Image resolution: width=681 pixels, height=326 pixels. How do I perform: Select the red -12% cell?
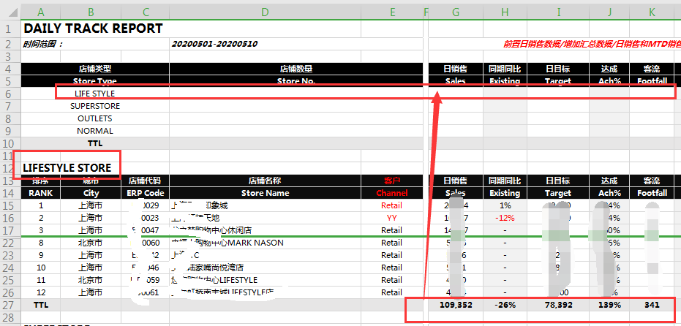tap(505, 218)
